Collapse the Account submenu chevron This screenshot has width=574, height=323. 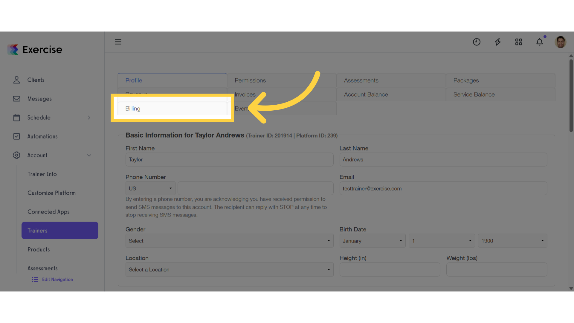[x=89, y=155]
